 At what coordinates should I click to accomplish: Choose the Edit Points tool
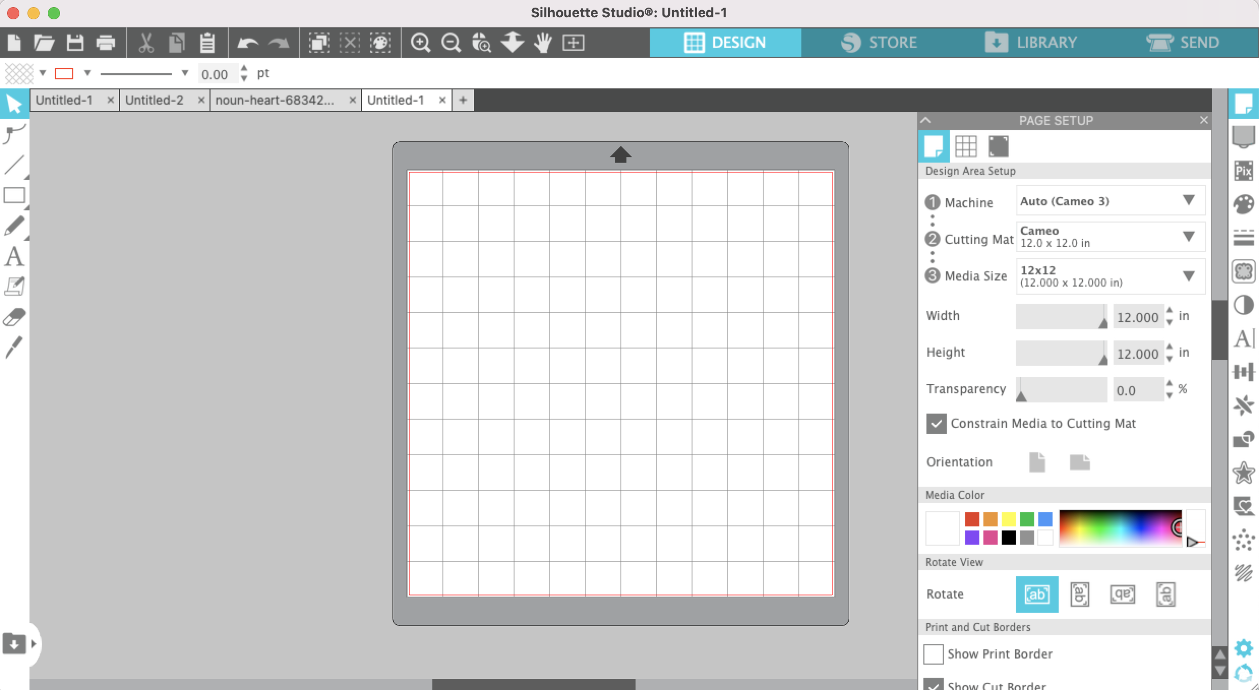pyautogui.click(x=14, y=135)
